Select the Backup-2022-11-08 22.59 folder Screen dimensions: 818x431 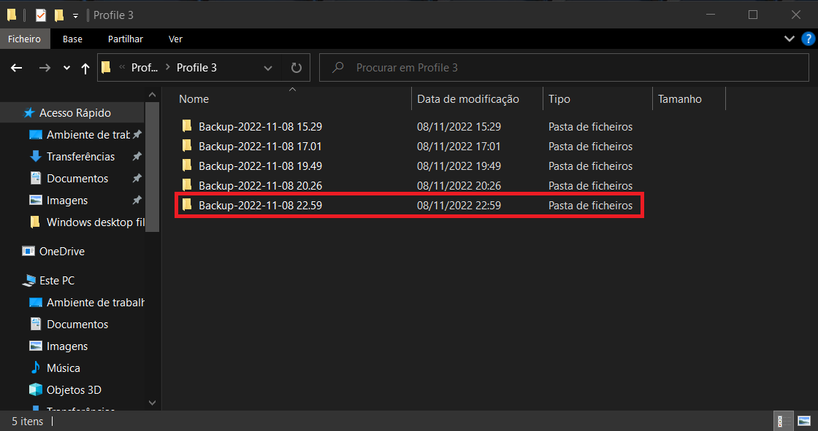(260, 206)
